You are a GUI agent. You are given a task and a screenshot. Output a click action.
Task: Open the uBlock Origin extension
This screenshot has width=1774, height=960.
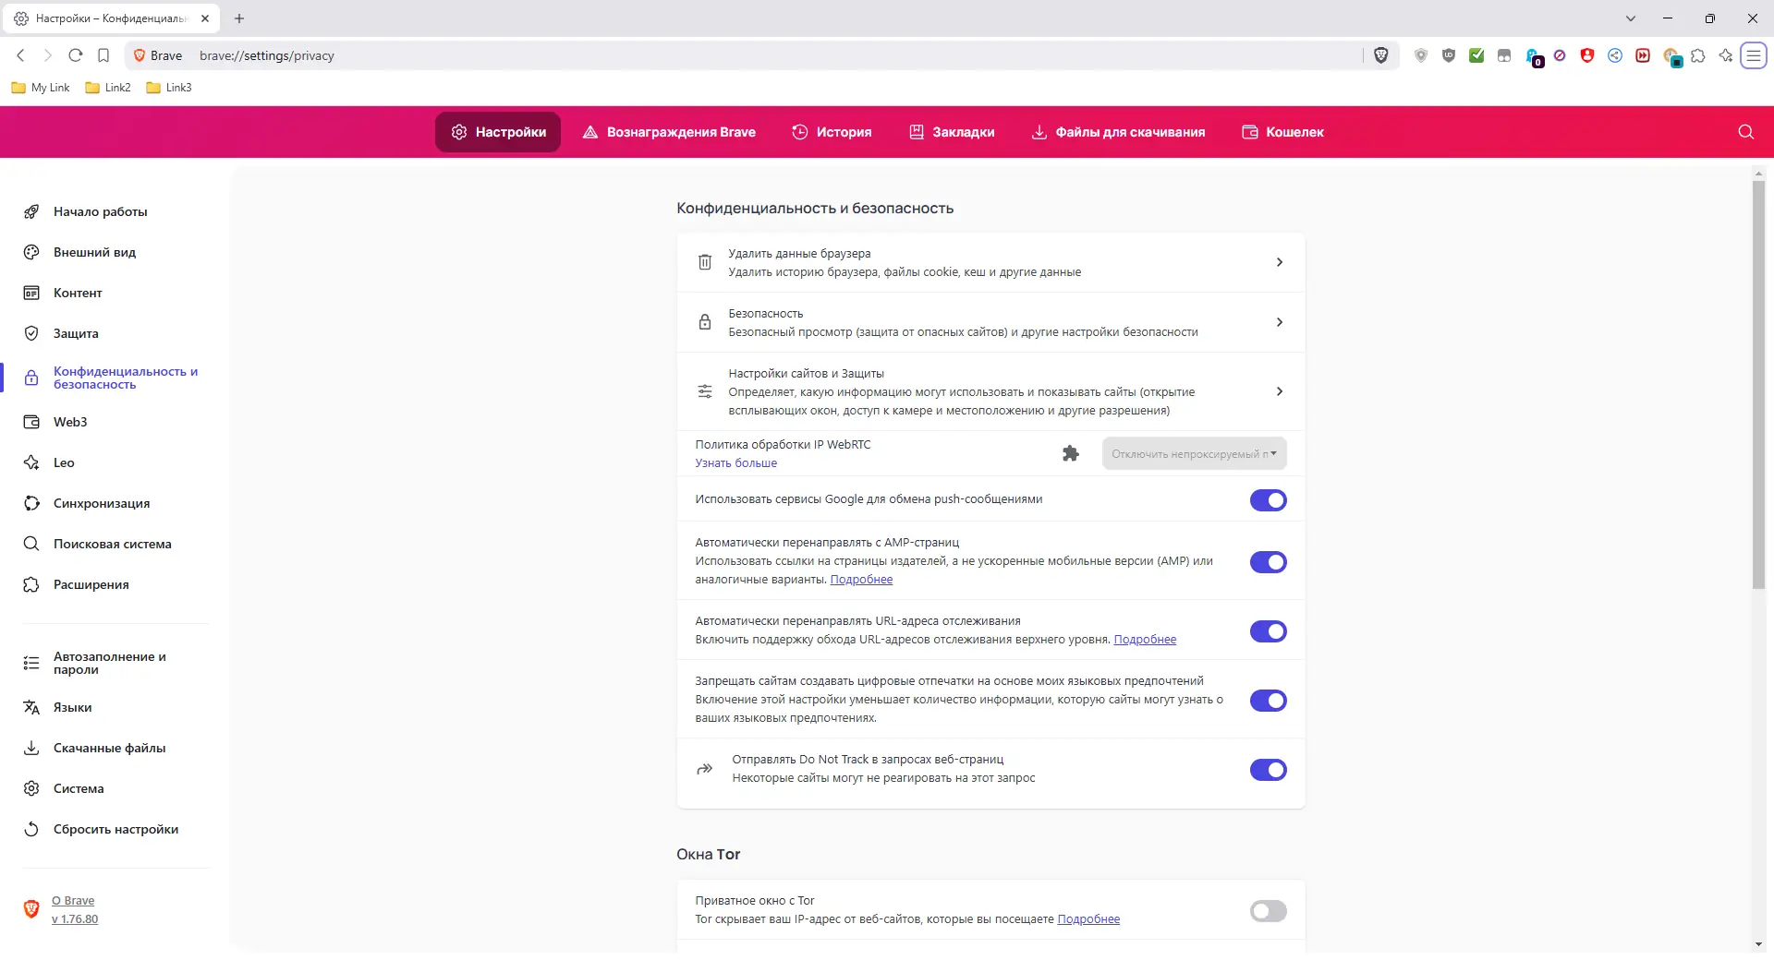pos(1449,55)
